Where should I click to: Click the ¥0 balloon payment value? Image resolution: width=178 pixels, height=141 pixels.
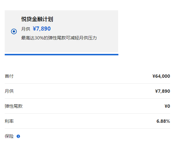click(167, 106)
